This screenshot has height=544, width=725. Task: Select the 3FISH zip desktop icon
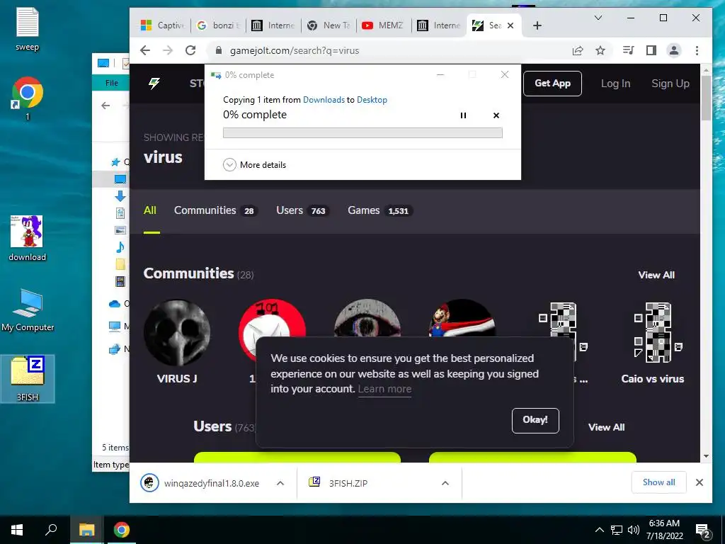pos(28,378)
